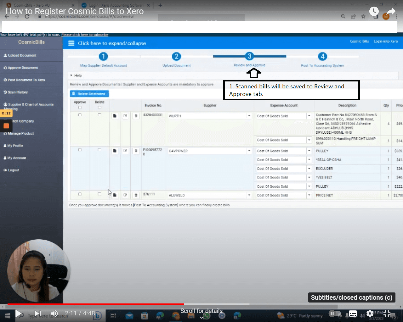Open the document view icon for invoice 4320400331
The height and width of the screenshot is (322, 403).
click(115, 116)
